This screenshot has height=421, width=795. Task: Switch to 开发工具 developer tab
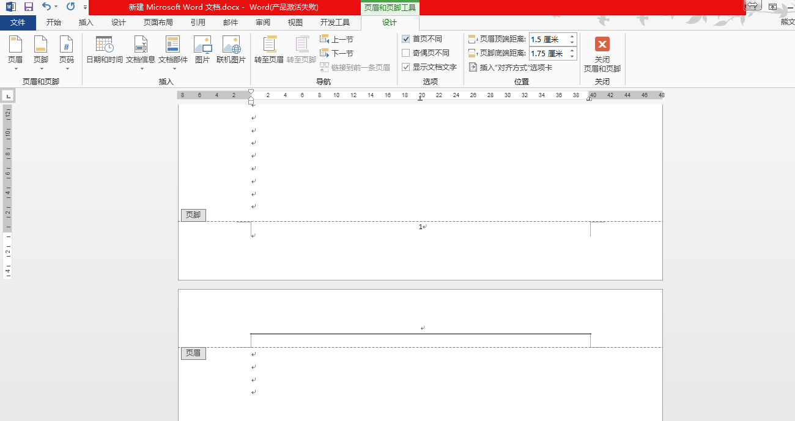335,23
